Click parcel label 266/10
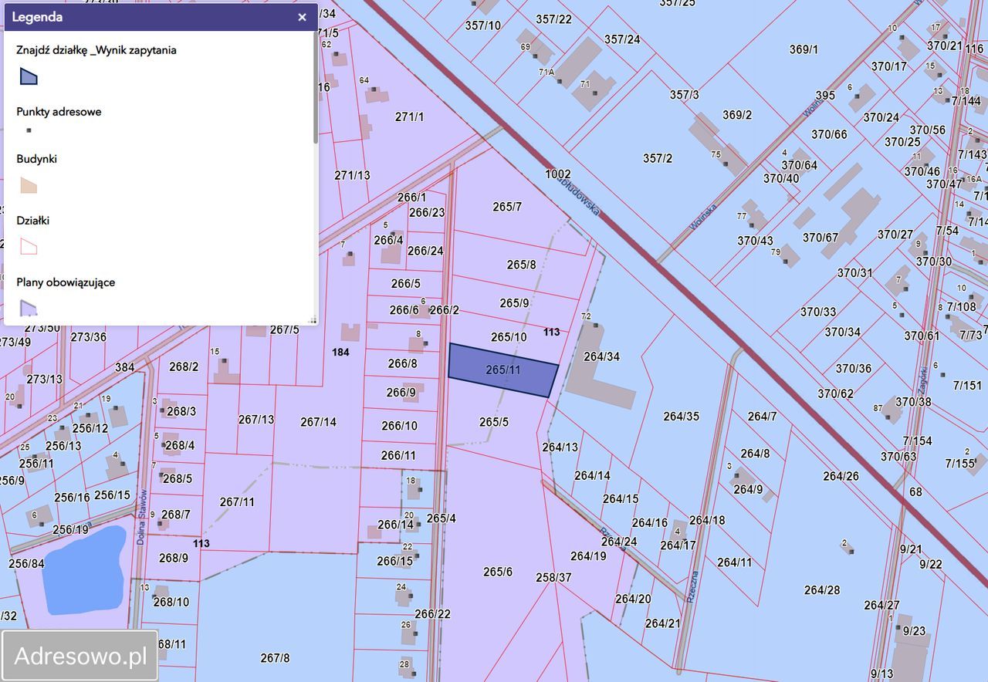 (x=399, y=426)
